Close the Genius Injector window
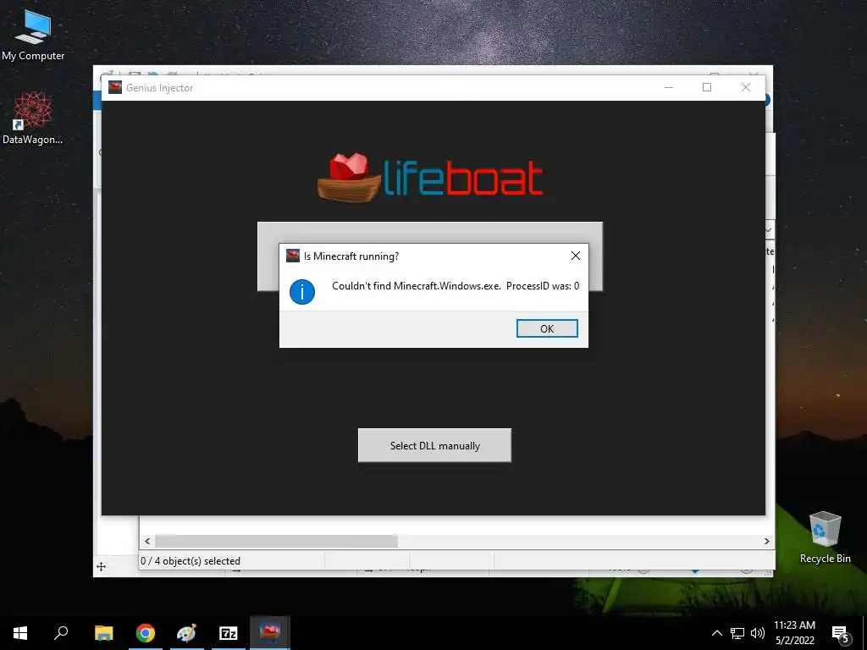This screenshot has width=867, height=650. pyautogui.click(x=745, y=87)
